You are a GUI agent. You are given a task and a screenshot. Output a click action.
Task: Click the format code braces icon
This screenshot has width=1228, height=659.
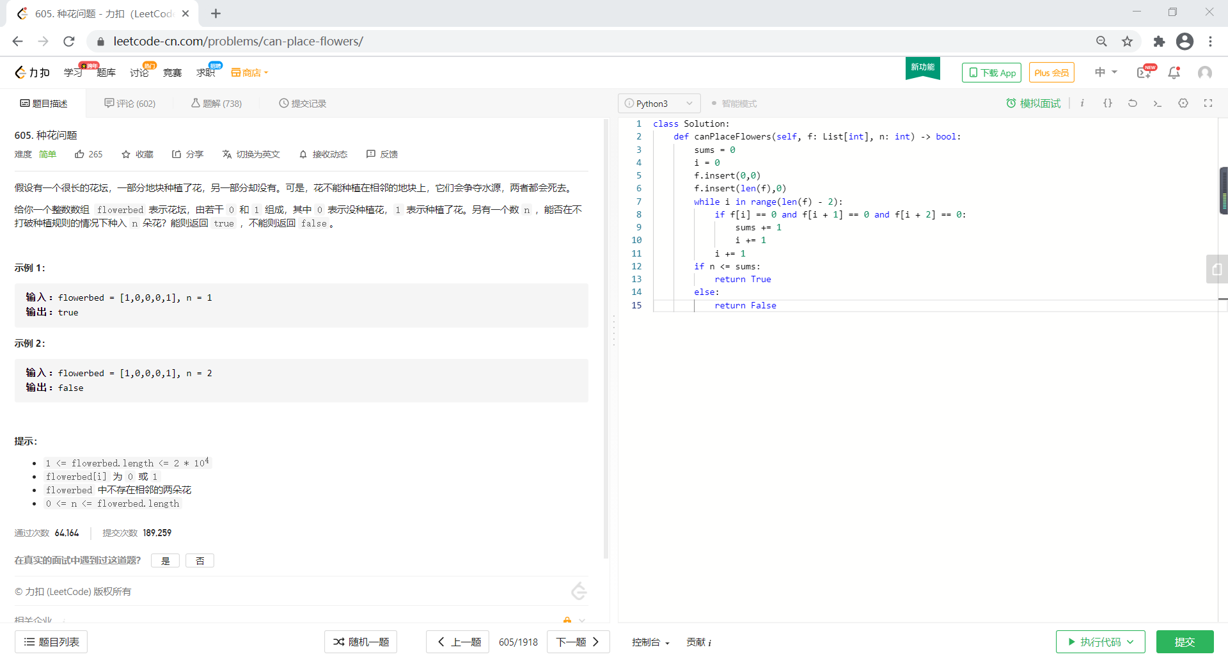tap(1108, 103)
